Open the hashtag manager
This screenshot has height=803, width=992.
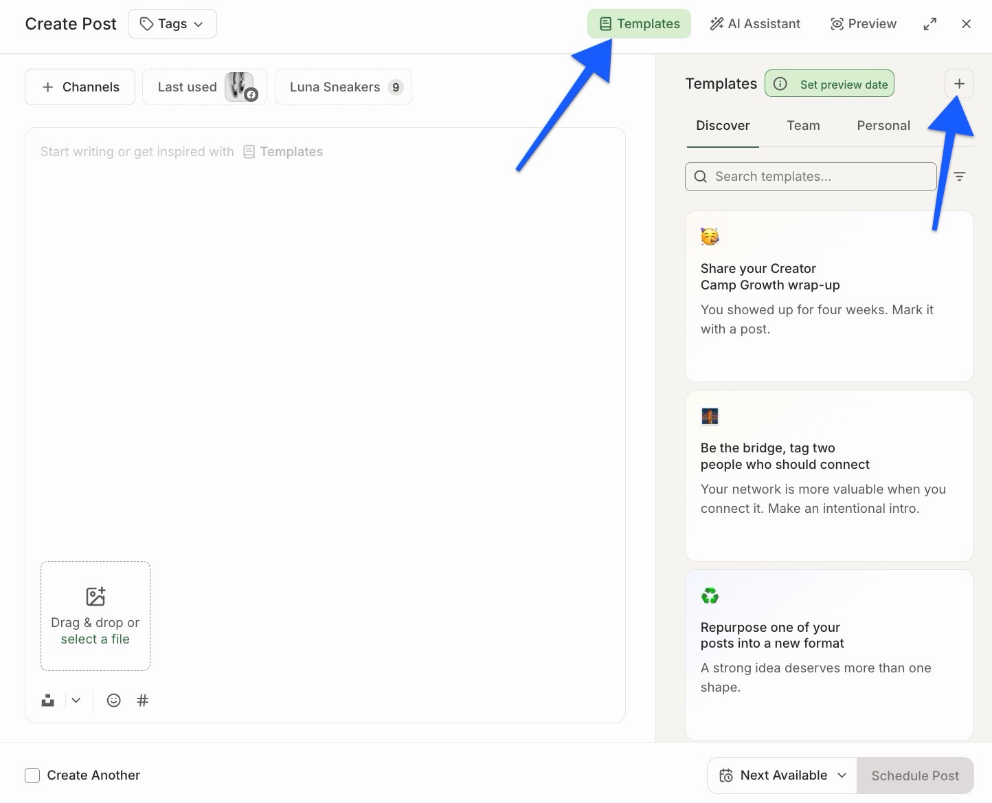[143, 701]
